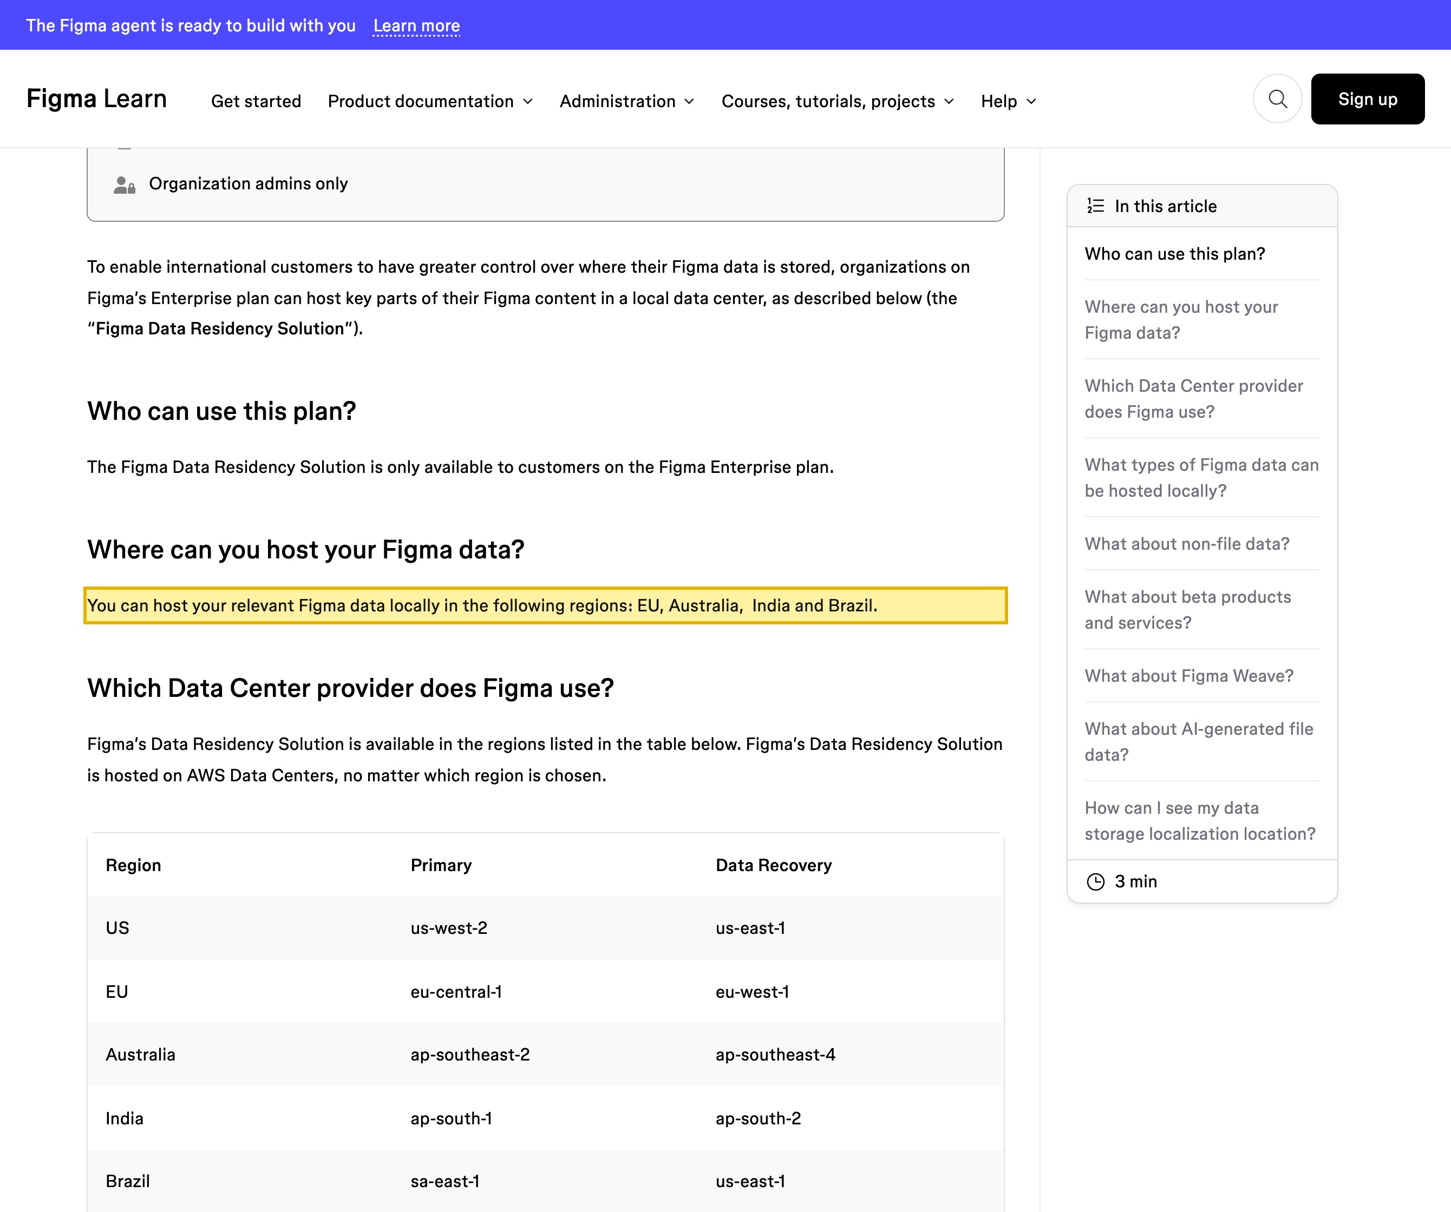
Task: Open search with the magnifier icon
Action: click(1278, 100)
